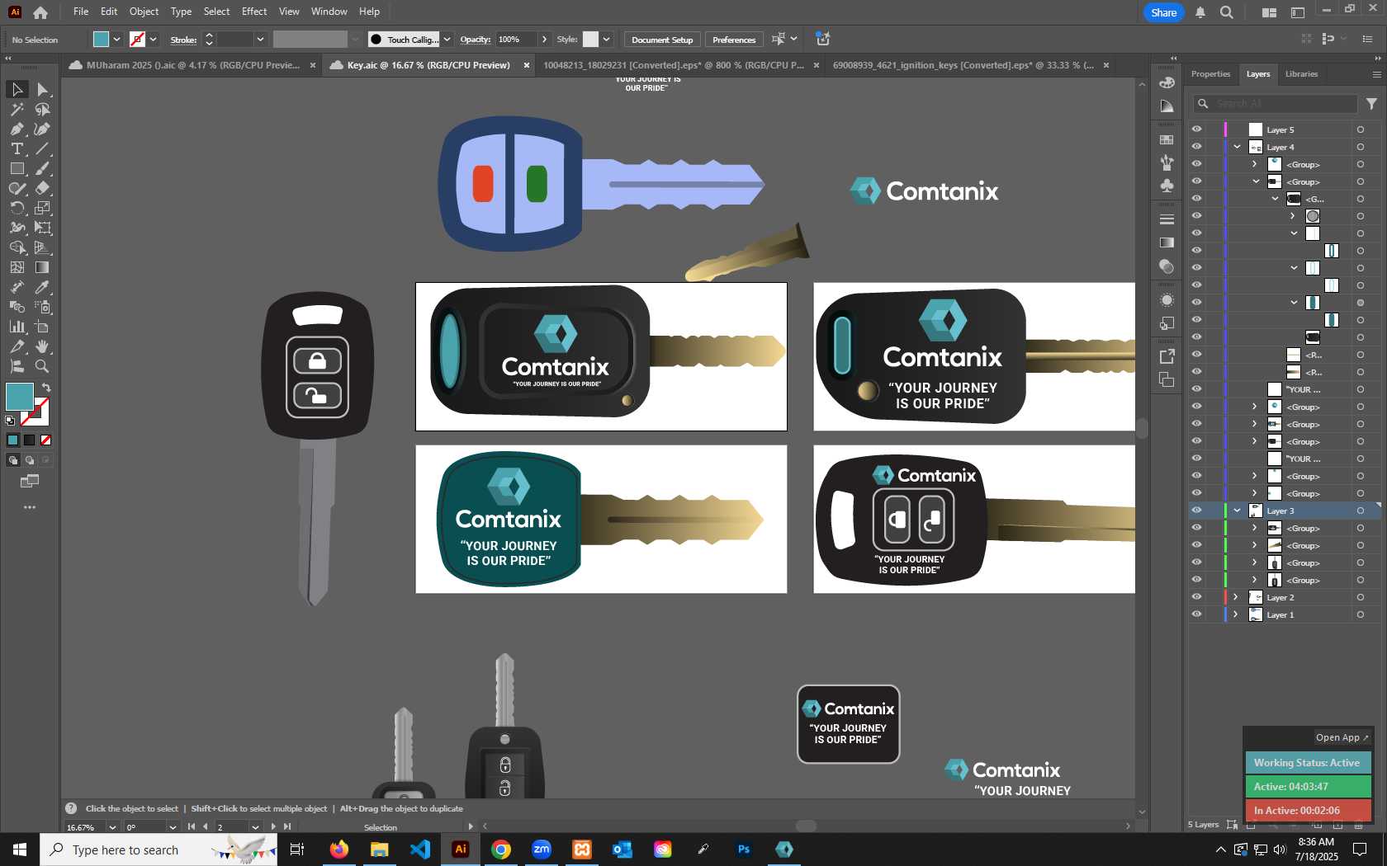
Task: Open the File menu
Action: click(x=81, y=12)
